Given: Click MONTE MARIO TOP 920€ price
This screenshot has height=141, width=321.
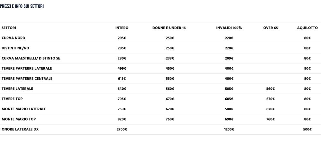Looking at the screenshot, I should pyautogui.click(x=122, y=119).
